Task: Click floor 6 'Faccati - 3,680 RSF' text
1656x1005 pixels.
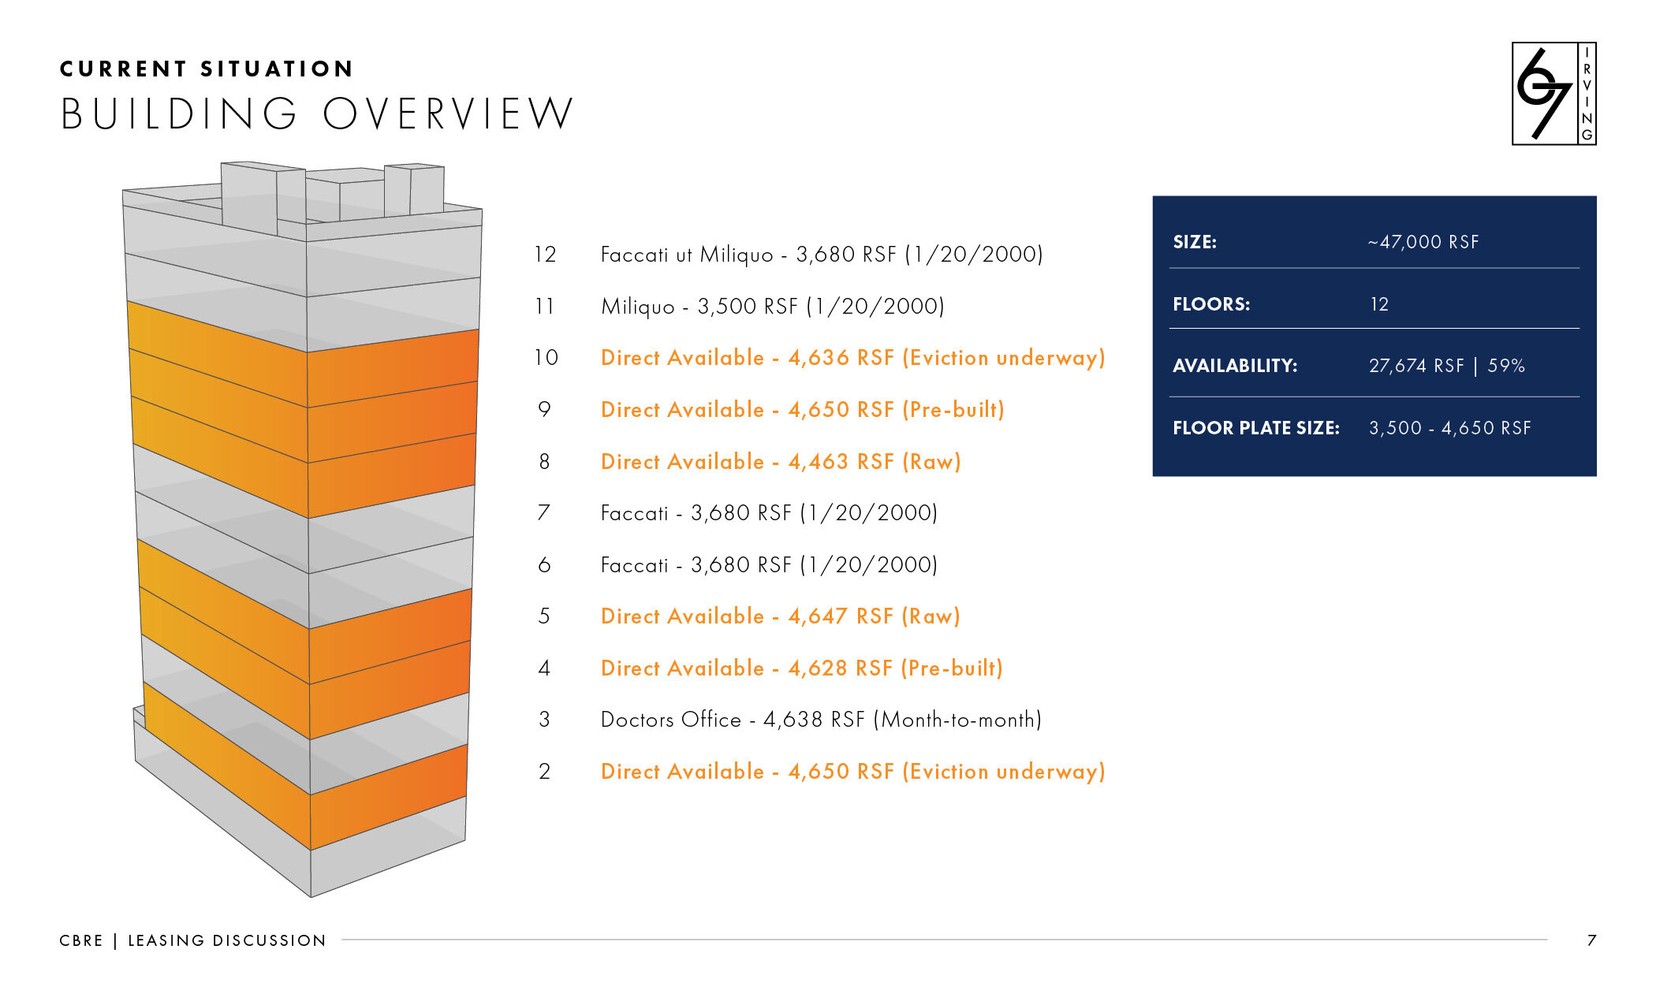Action: [x=769, y=565]
